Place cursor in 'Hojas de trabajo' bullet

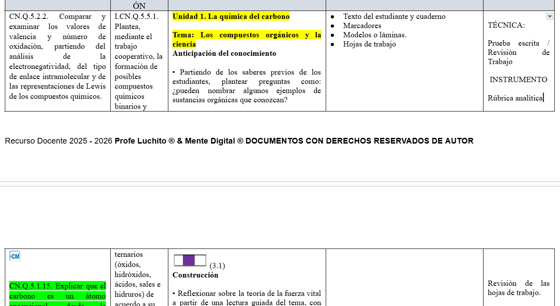[369, 44]
